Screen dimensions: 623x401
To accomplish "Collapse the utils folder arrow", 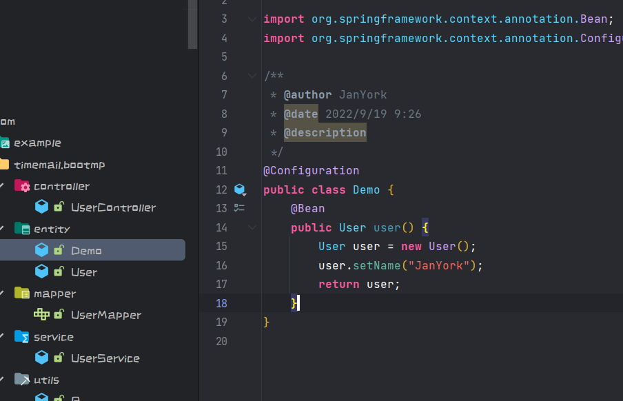I will 2,379.
